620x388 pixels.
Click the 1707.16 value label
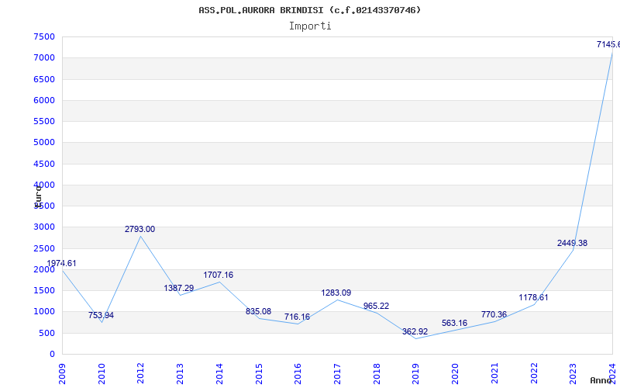pos(219,275)
